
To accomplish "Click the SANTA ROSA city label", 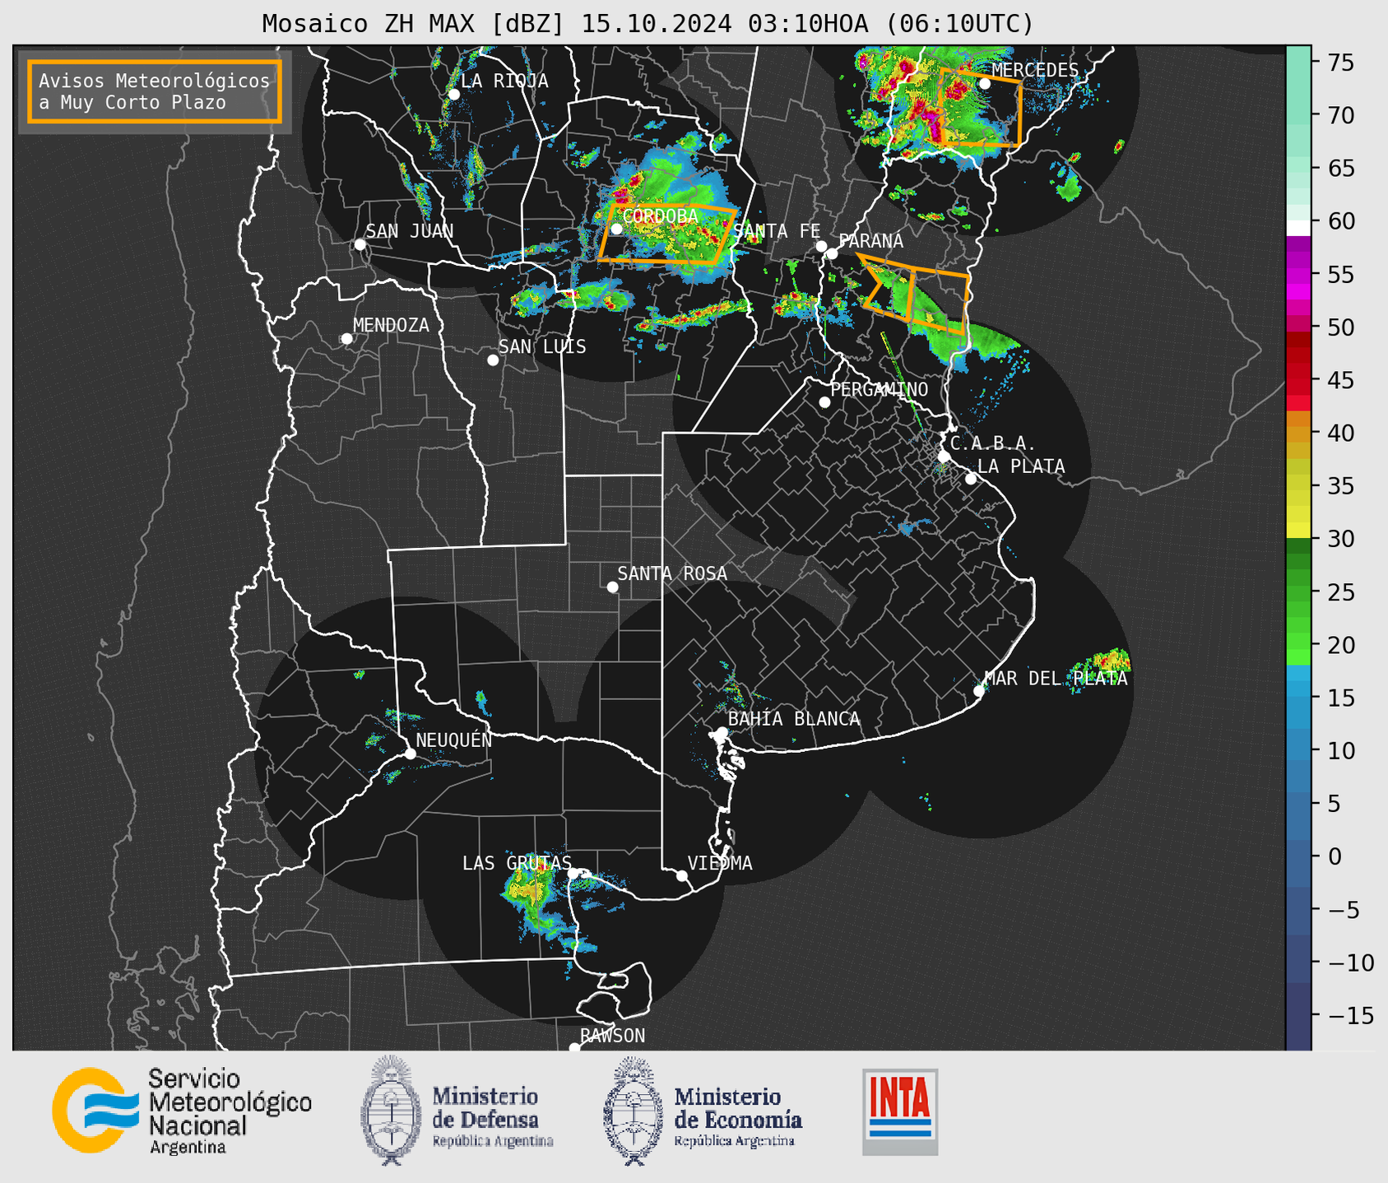I will (x=672, y=573).
